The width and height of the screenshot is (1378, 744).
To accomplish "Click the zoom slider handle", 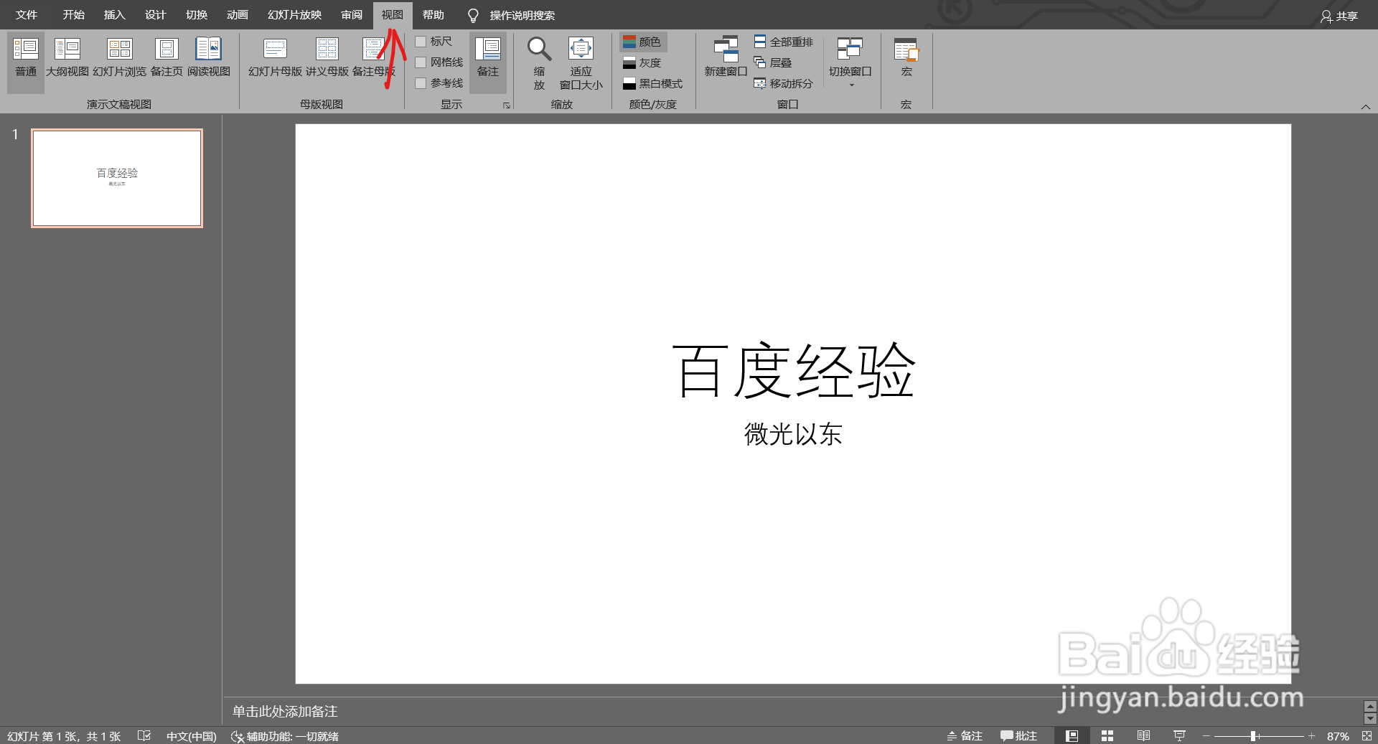I will [x=1253, y=736].
